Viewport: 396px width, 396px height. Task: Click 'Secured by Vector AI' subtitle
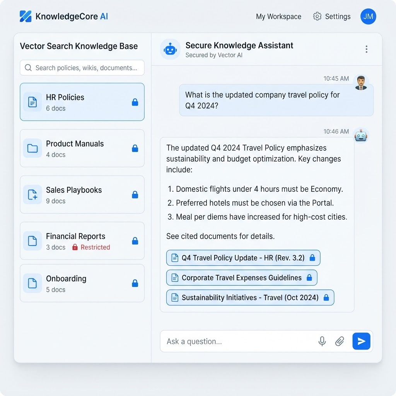point(214,55)
